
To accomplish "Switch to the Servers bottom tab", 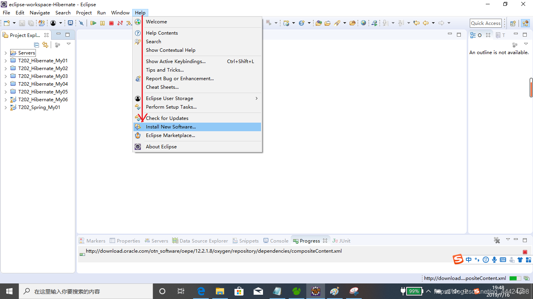I will tap(156, 241).
